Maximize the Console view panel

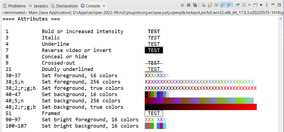(279, 5)
